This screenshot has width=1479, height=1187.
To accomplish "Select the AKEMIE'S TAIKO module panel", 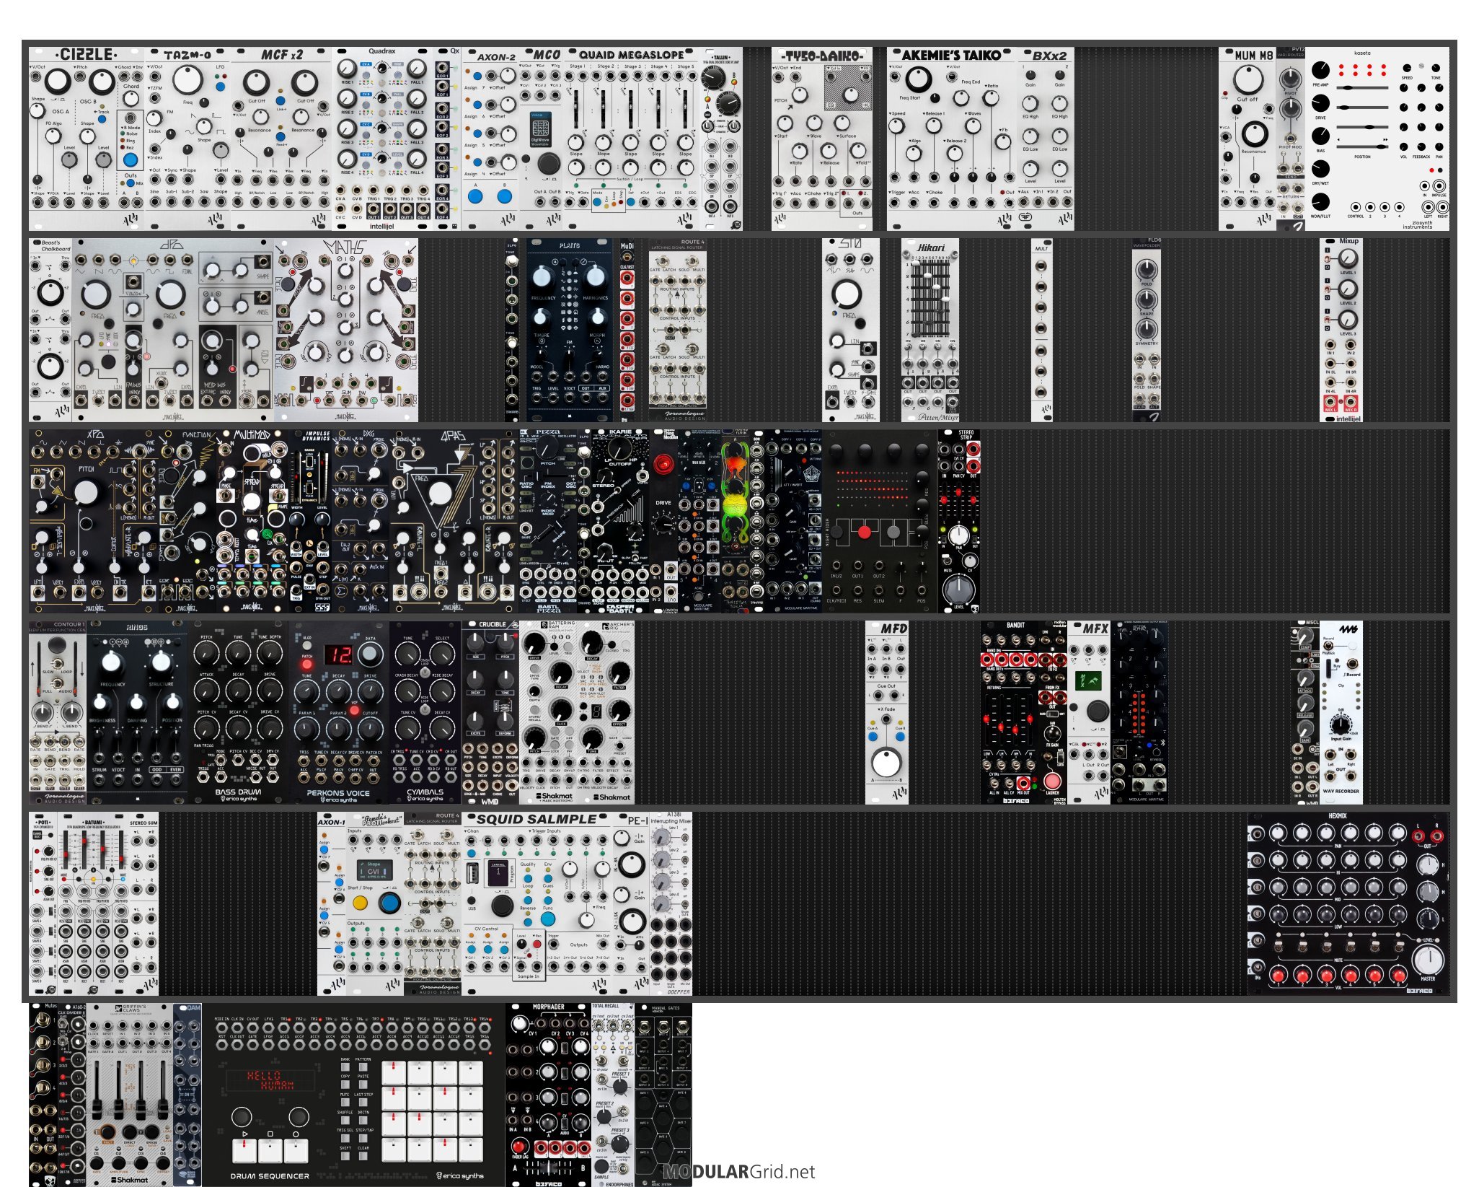I will pyautogui.click(x=952, y=139).
